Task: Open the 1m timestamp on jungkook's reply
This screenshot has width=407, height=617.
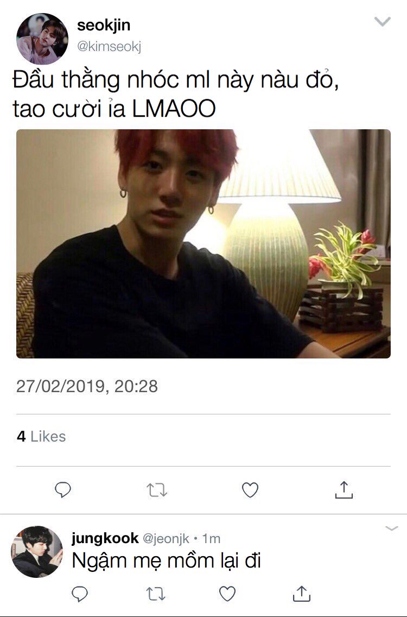Action: pos(211,538)
